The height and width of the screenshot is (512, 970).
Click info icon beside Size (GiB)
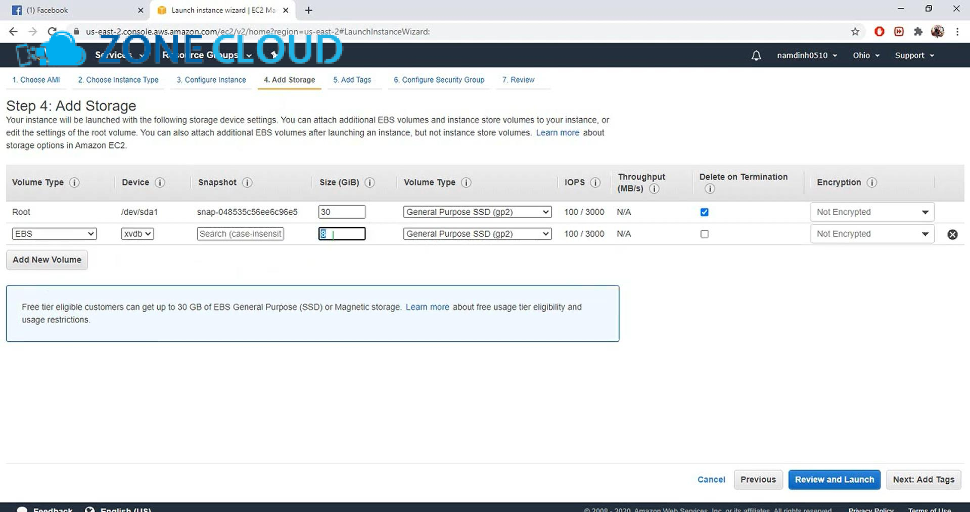pyautogui.click(x=369, y=182)
